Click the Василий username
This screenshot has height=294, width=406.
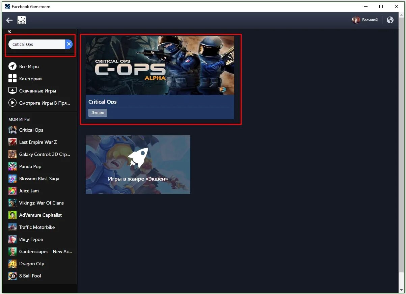[x=370, y=20]
